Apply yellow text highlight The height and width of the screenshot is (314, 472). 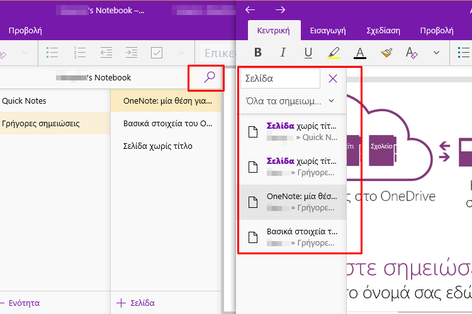point(334,53)
